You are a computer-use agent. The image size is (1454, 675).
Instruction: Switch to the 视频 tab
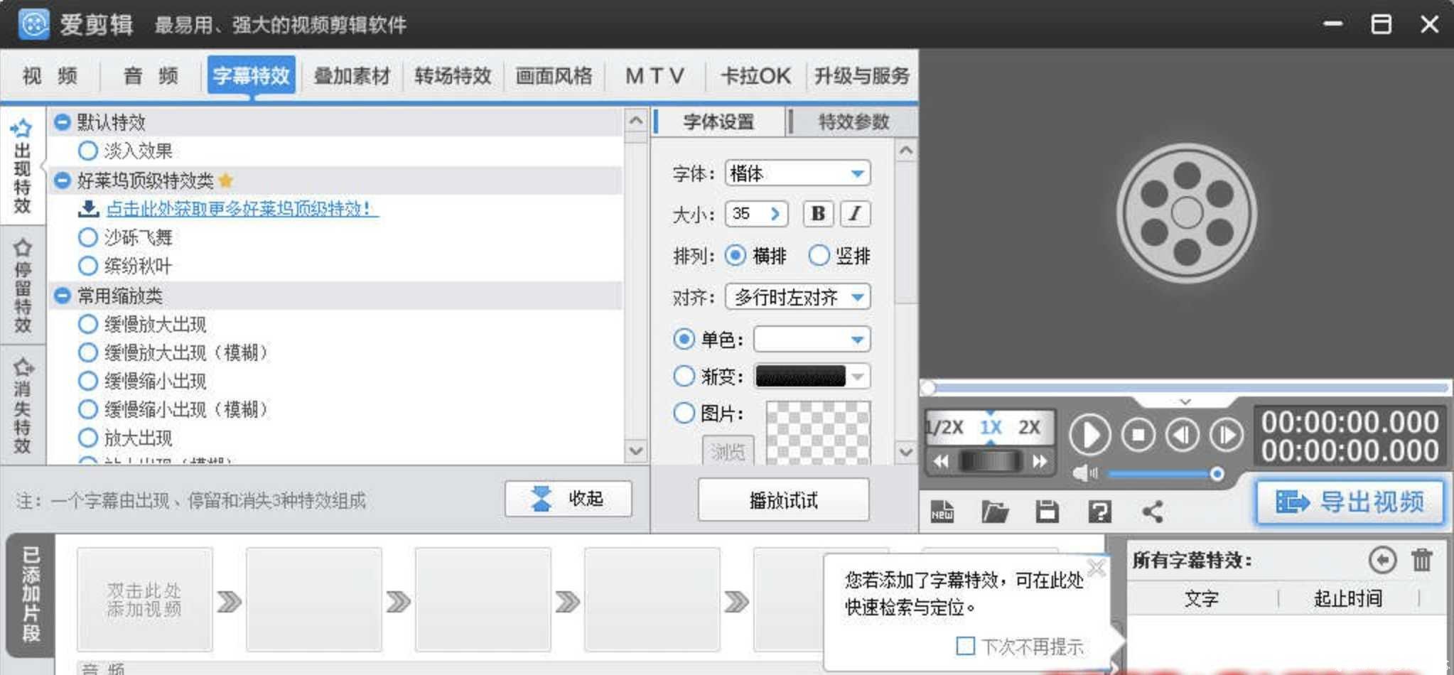50,75
